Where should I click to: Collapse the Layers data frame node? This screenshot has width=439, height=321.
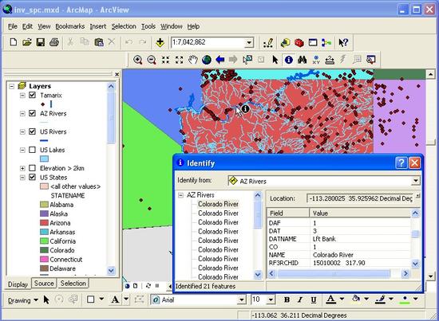(x=11, y=86)
